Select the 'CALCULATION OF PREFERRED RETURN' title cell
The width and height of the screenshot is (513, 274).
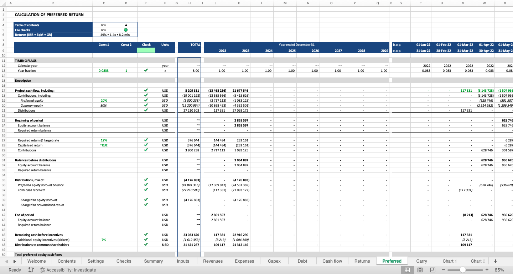coord(49,15)
